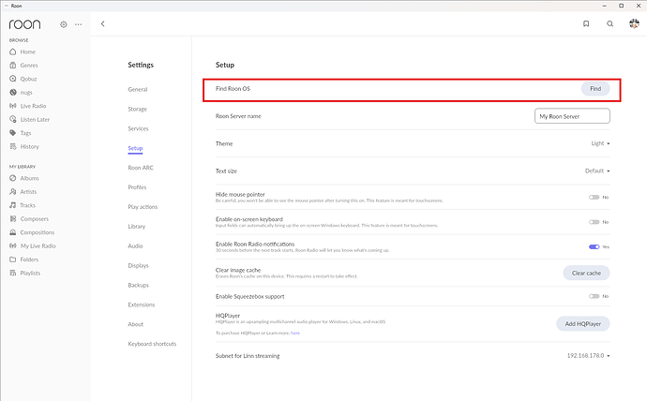The image size is (647, 401).
Task: Expand the Text size Default dropdown
Action: 597,171
